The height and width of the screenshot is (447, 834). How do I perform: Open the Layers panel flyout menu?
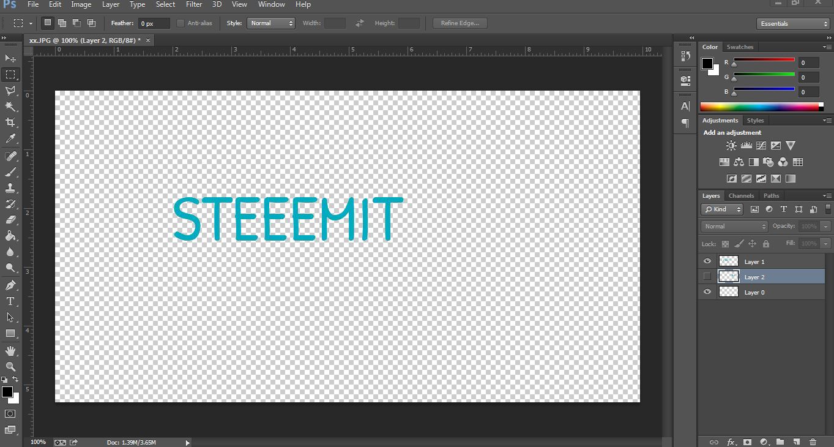click(x=827, y=196)
